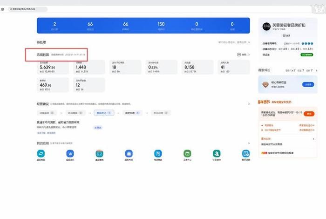This screenshot has height=219, width=326.
Task: Open the blue chat records app icon
Action: (x=246, y=154)
